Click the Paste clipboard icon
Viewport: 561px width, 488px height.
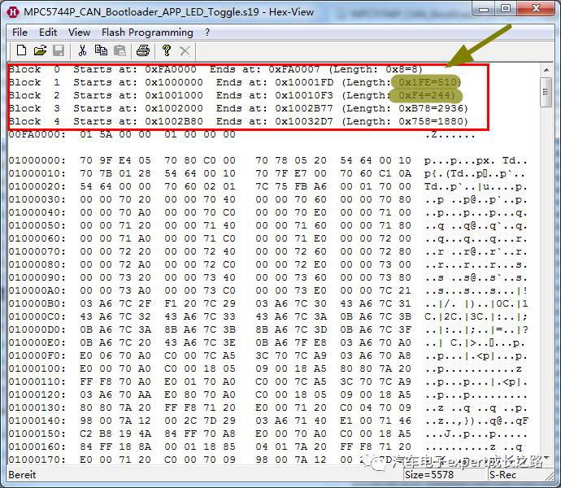point(120,50)
